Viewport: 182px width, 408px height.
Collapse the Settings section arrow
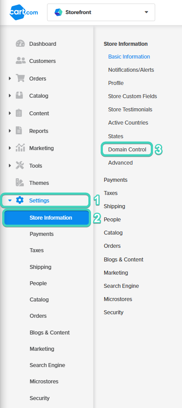(x=10, y=200)
